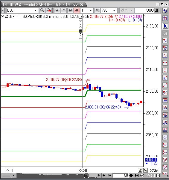Expand the tick count dropdown showing 720
Image resolution: width=169 pixels, height=180 pixels.
pos(114,10)
